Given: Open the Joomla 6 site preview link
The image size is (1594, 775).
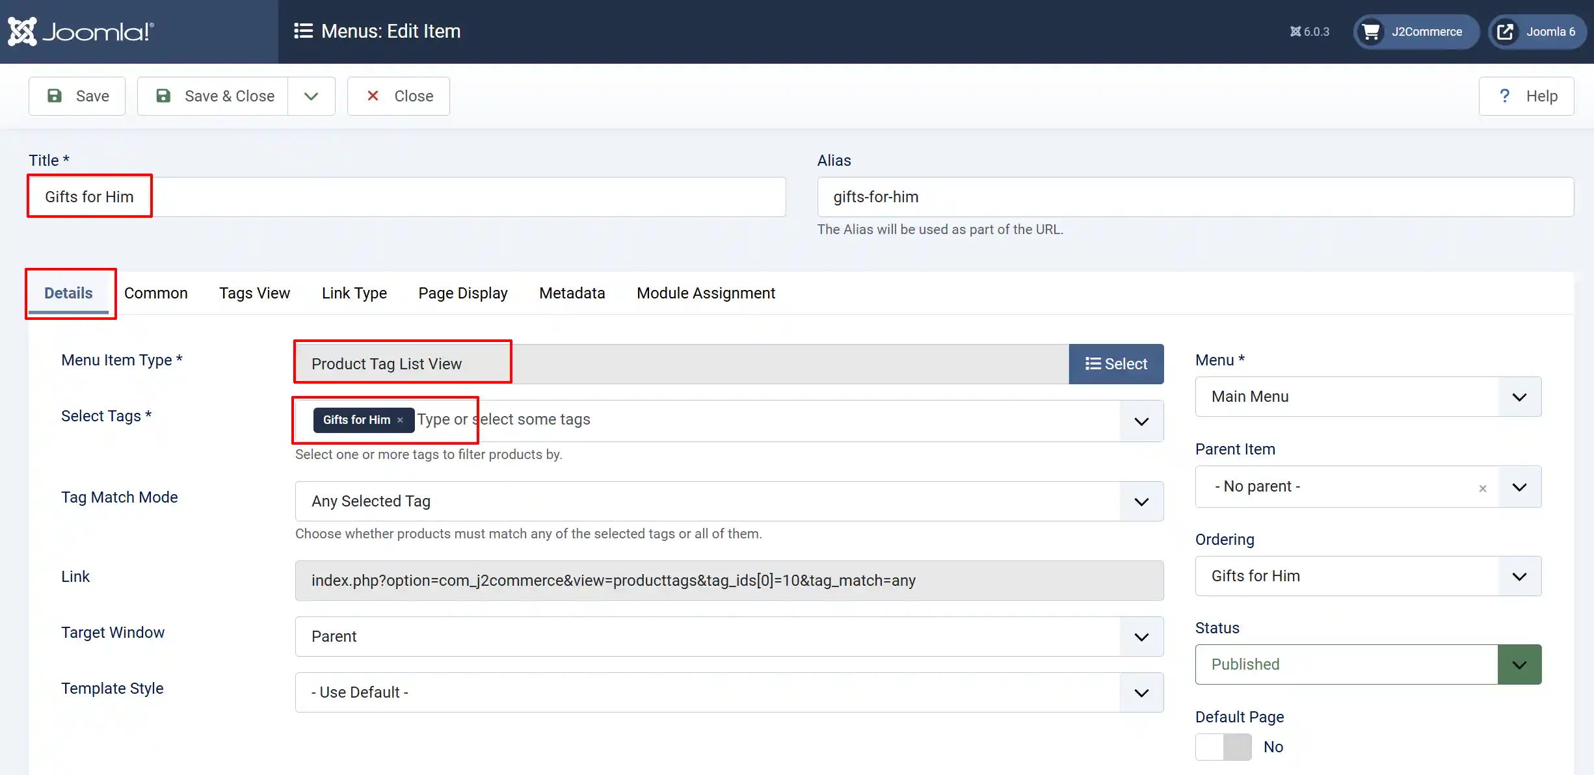Looking at the screenshot, I should tap(1537, 31).
